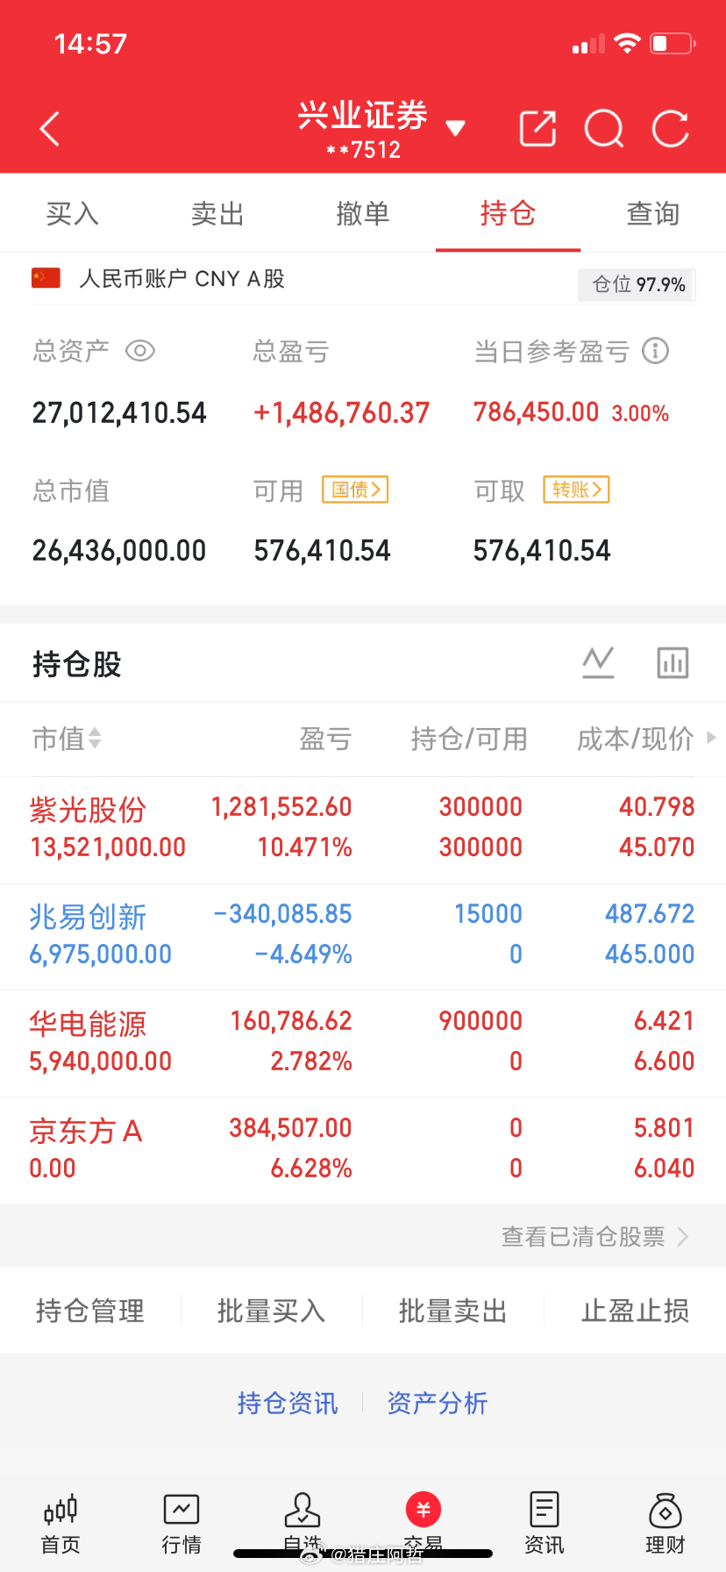Open the 华电能源 holding row
Image resolution: width=726 pixels, height=1572 pixels.
363,1043
